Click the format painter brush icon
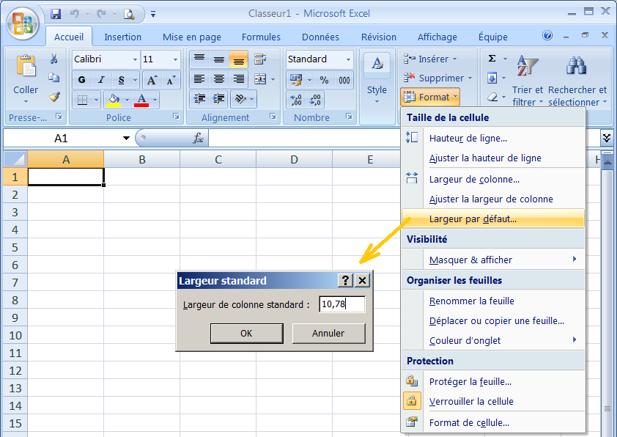This screenshot has height=437, width=617. click(x=54, y=96)
